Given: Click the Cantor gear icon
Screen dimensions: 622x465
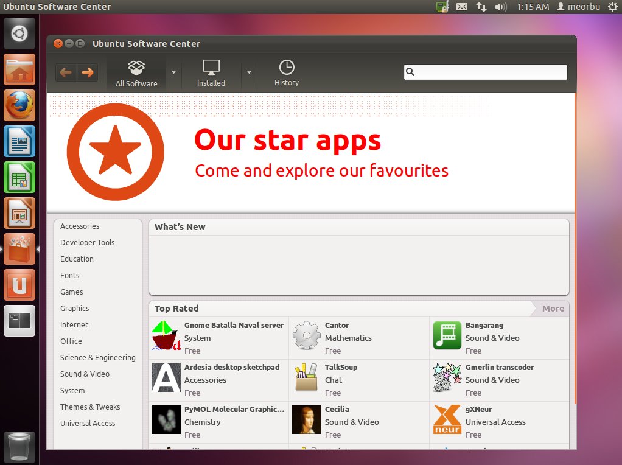Looking at the screenshot, I should [307, 335].
